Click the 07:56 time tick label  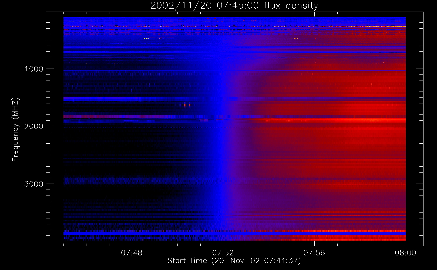[x=314, y=253]
